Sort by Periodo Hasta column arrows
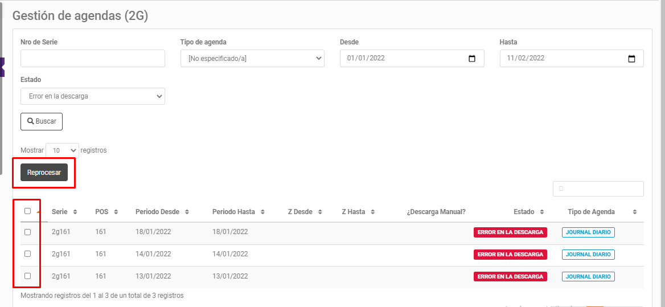This screenshot has height=307, width=665. [x=262, y=212]
